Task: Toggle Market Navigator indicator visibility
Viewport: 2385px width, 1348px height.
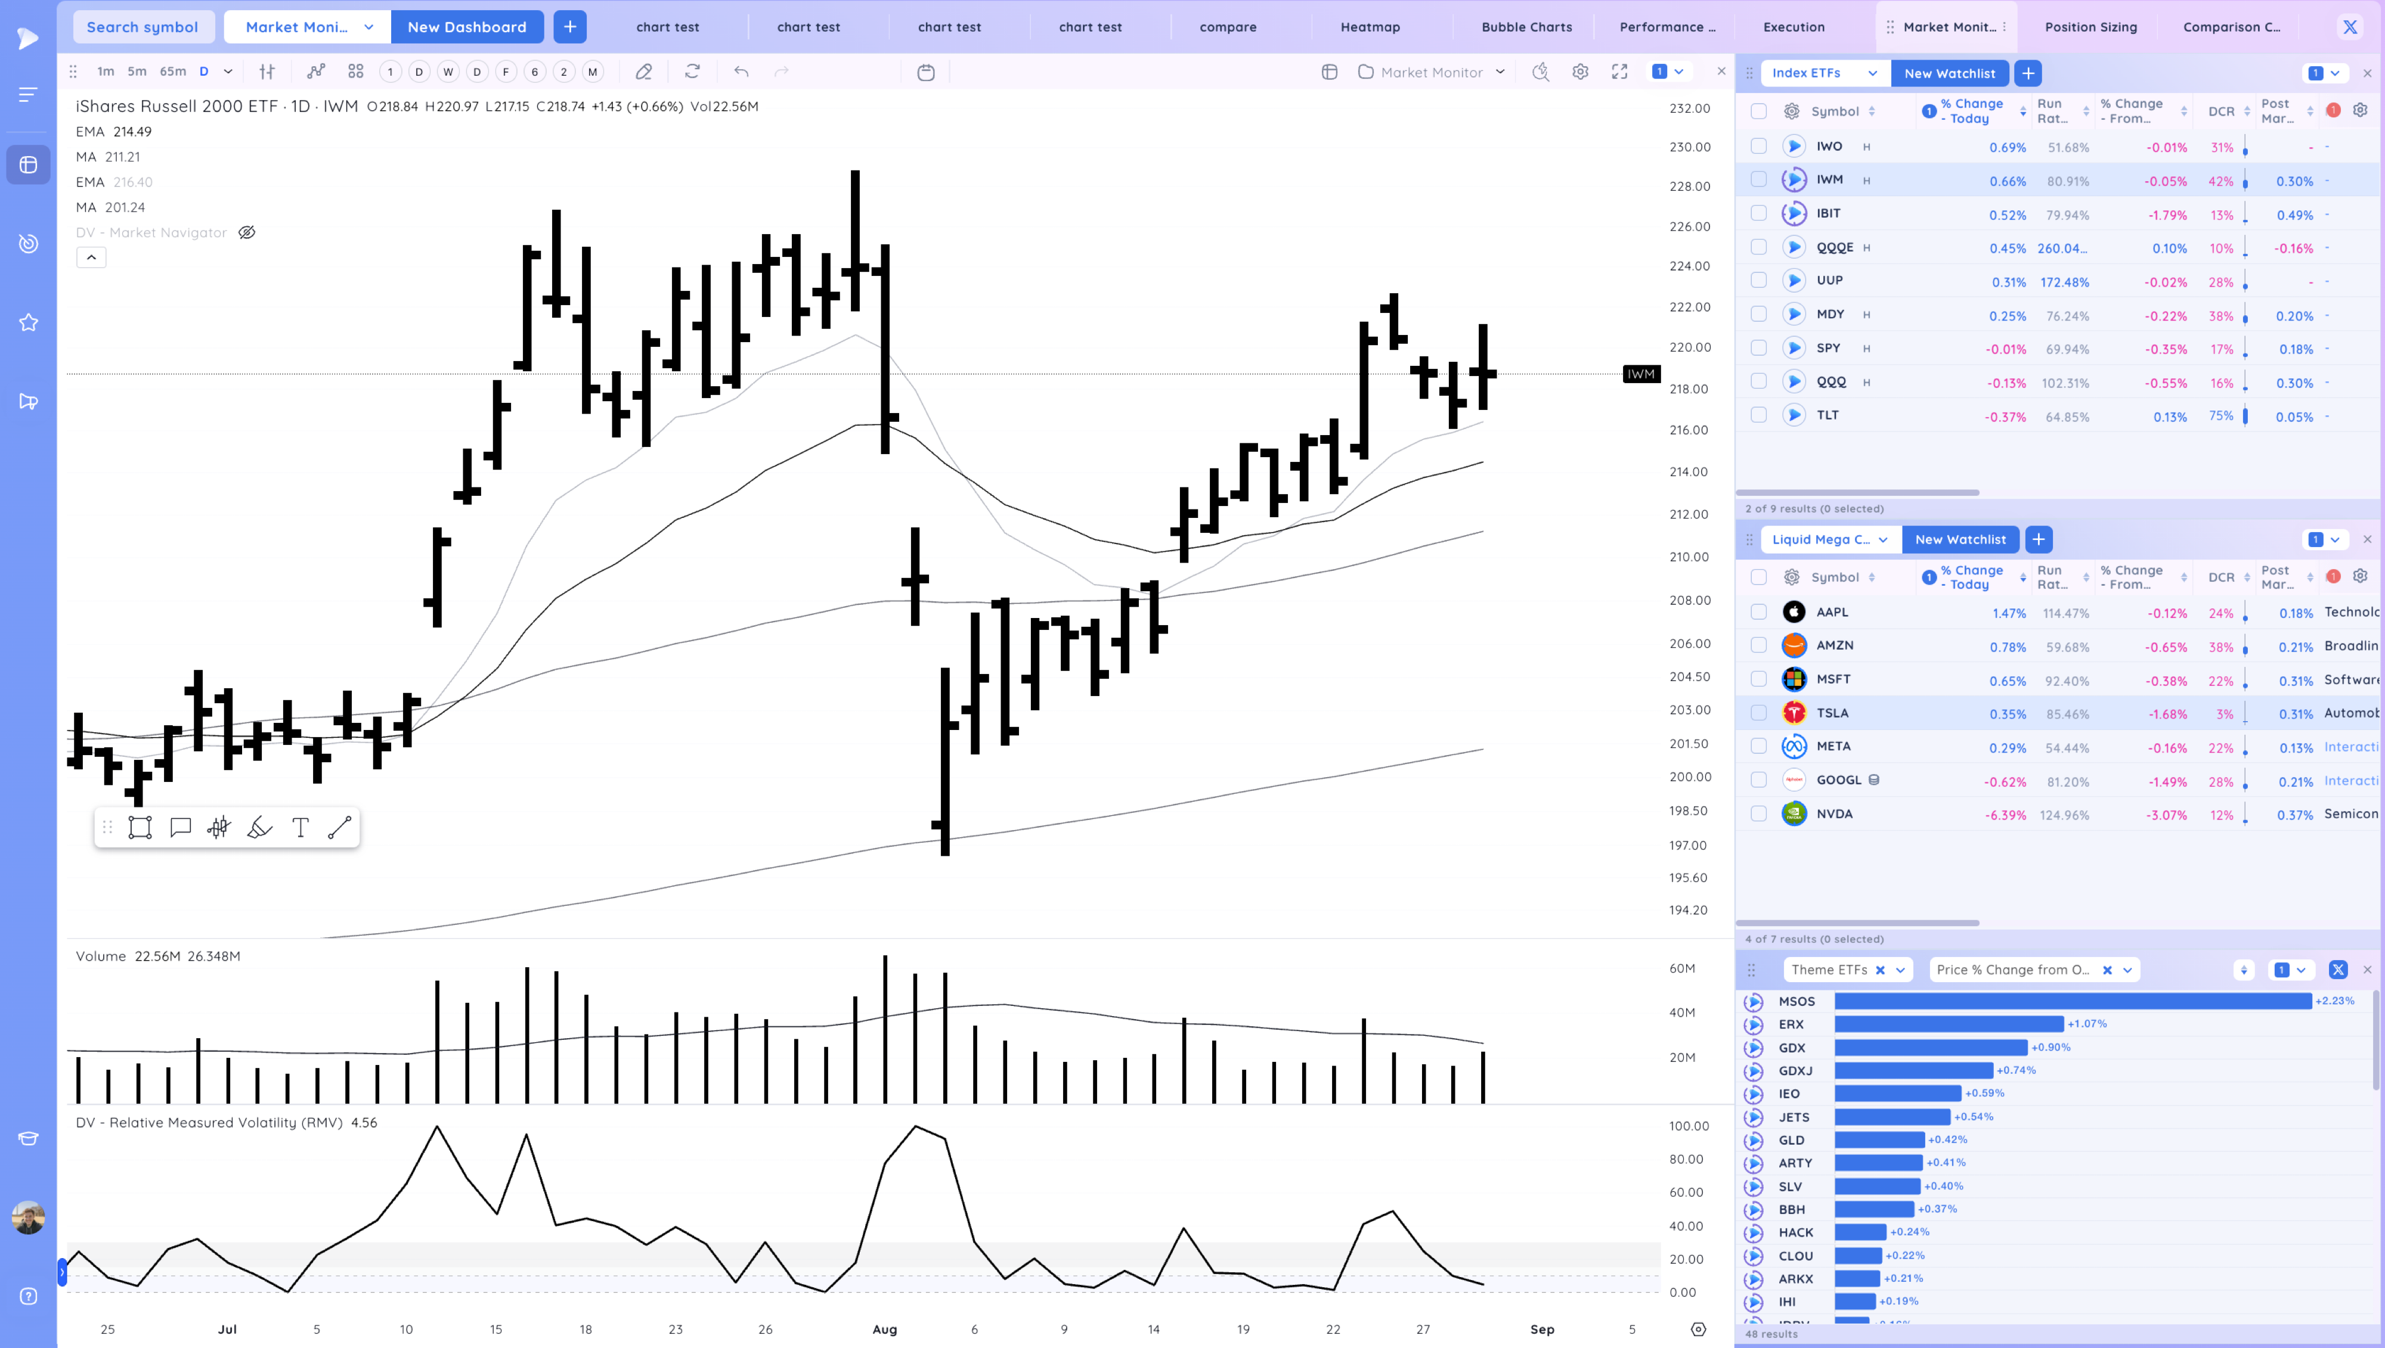Action: 246,232
